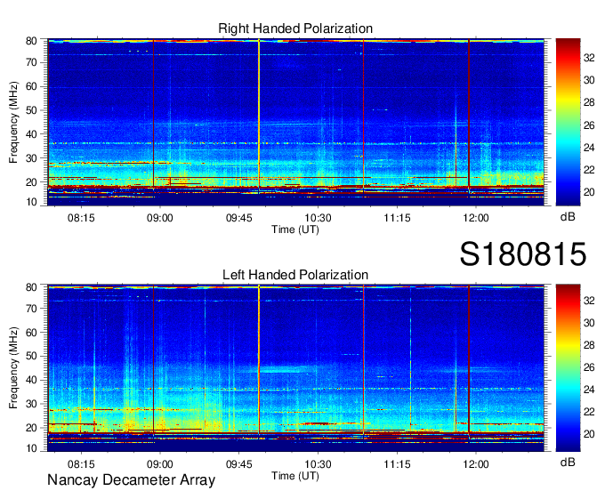Click the bottom colorbar's 32 dB label
Viewport: 605px width, 491px height.
coord(589,300)
